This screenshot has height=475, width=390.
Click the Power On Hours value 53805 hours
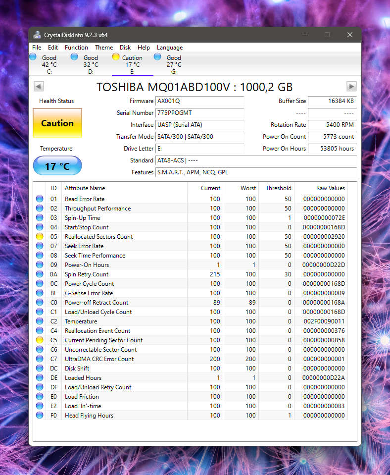tap(332, 149)
